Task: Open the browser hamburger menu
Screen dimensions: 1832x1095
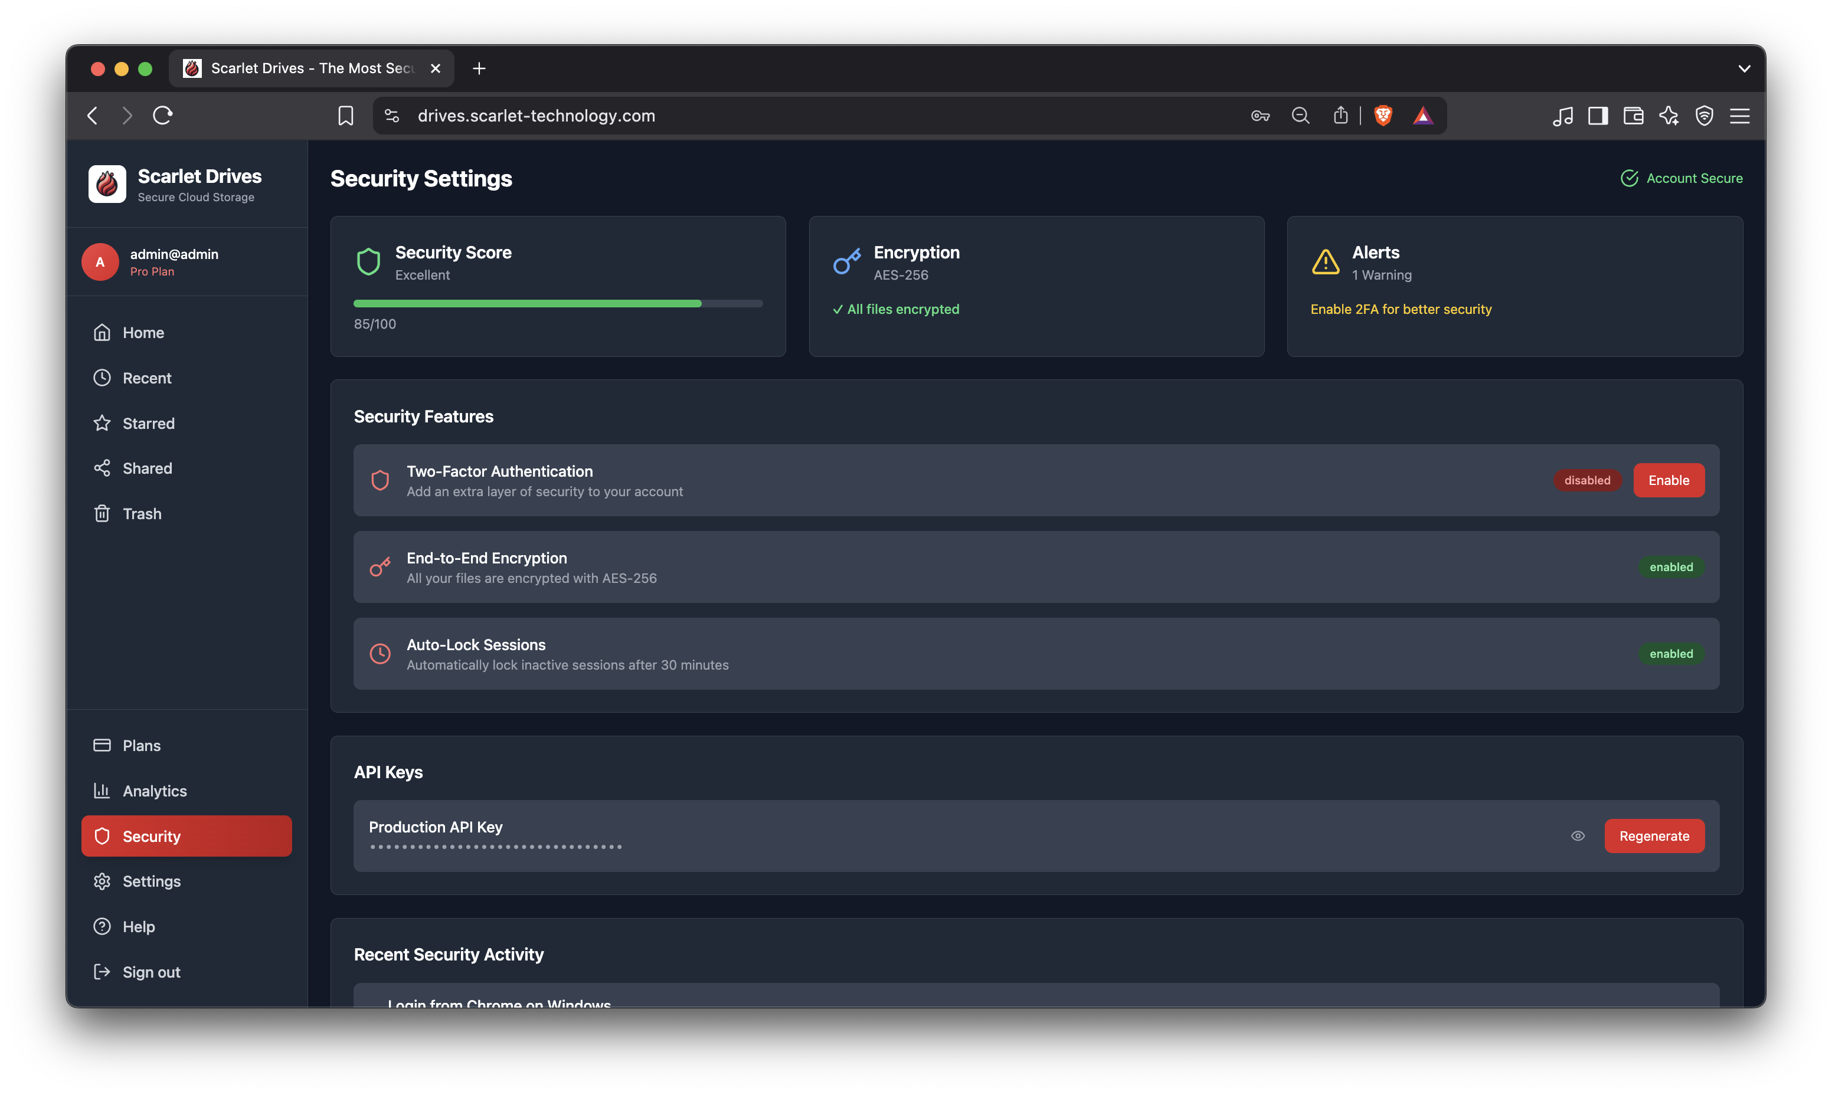Action: [1740, 116]
